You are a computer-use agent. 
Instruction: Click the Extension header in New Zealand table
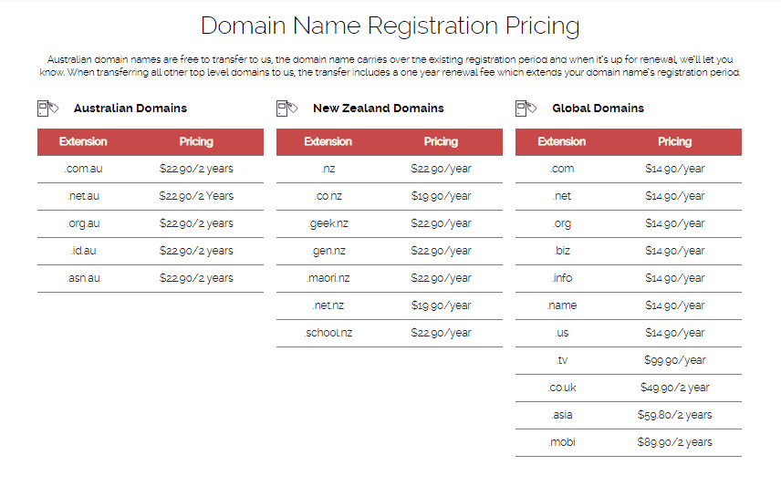click(x=328, y=141)
